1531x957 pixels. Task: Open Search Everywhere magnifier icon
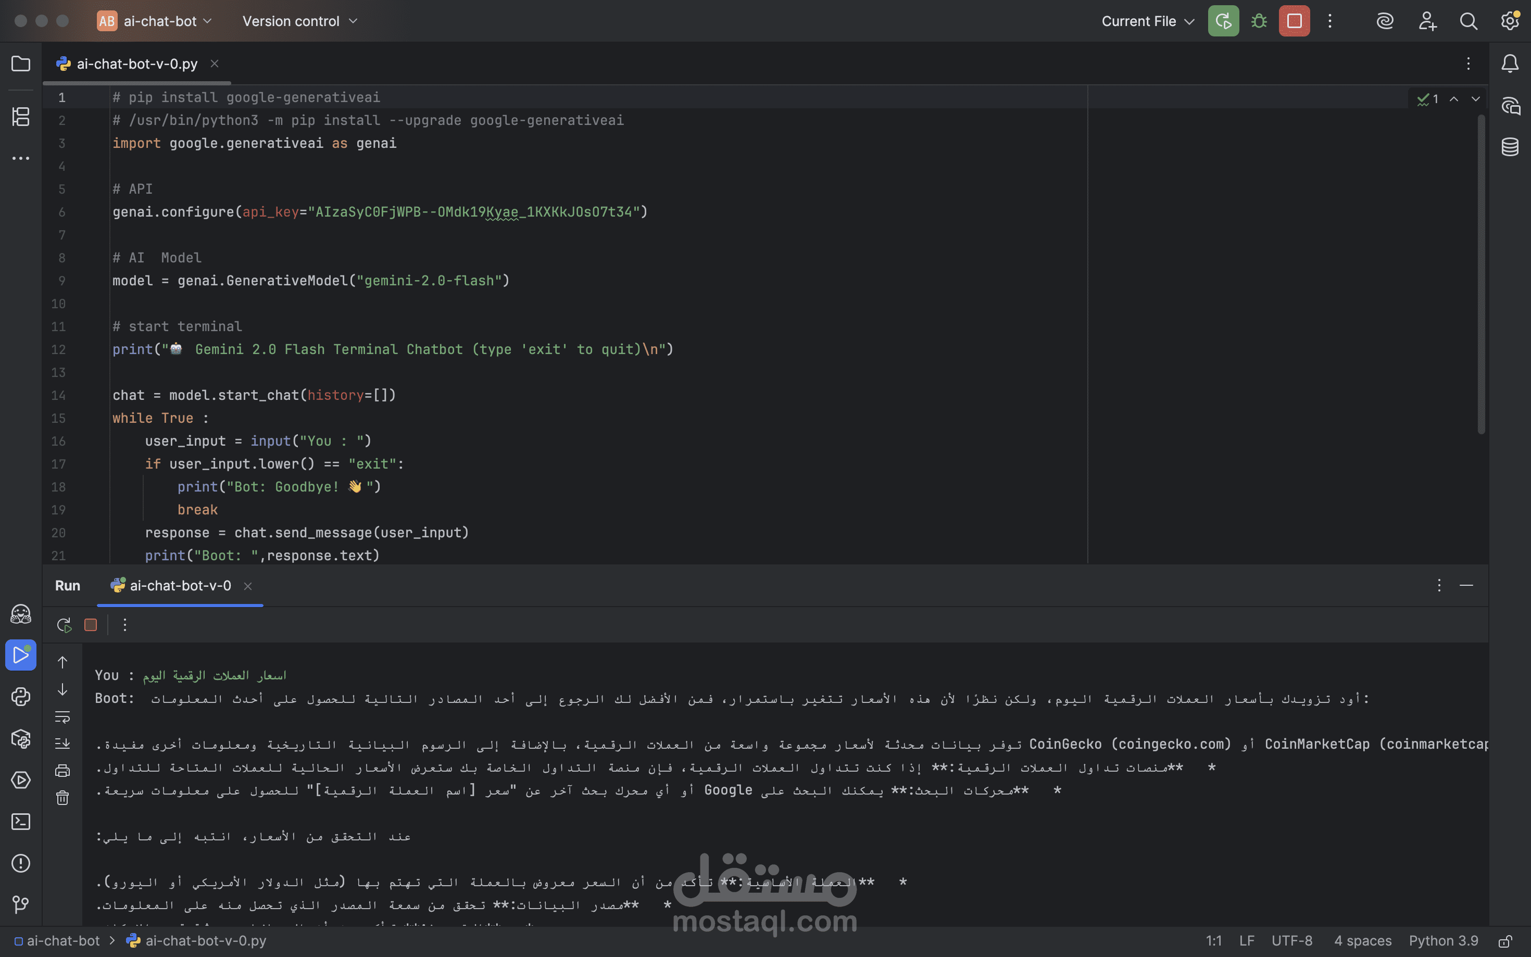(1469, 21)
